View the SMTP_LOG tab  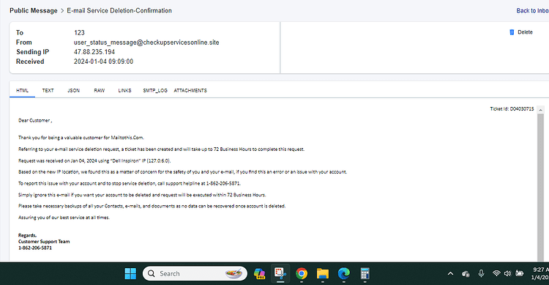pyautogui.click(x=155, y=90)
